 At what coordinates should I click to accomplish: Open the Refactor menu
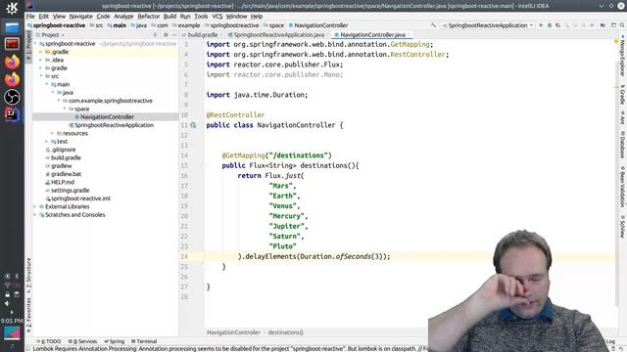pos(148,17)
